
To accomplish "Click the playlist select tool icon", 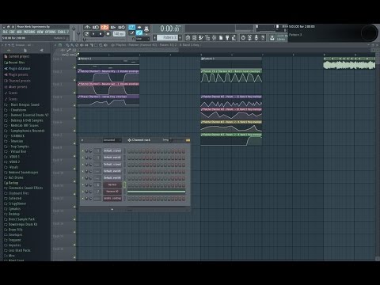I will click(x=96, y=45).
